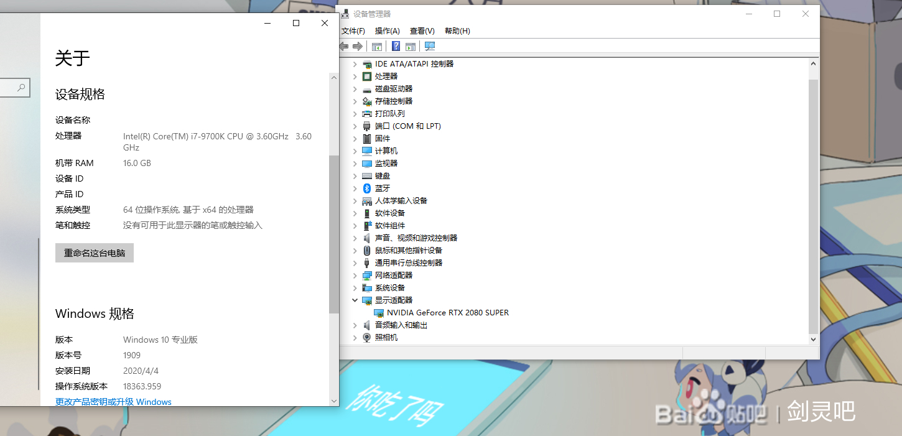Open the 帮助(H) menu

(x=457, y=31)
